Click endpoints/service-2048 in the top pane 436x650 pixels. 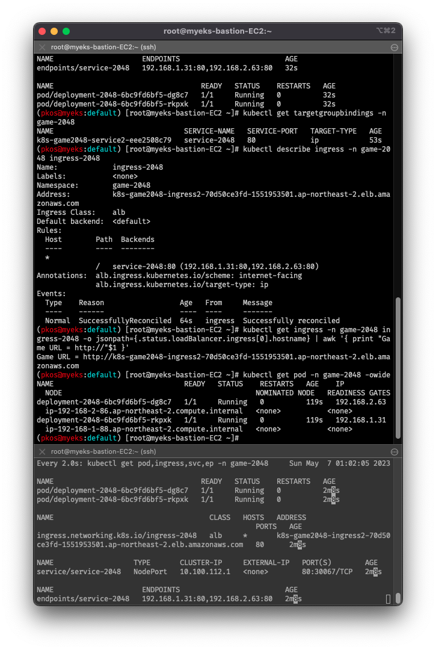[x=83, y=68]
